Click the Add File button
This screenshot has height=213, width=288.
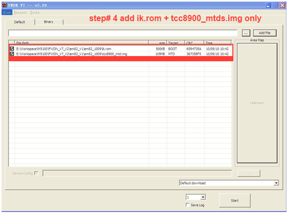coord(265,33)
